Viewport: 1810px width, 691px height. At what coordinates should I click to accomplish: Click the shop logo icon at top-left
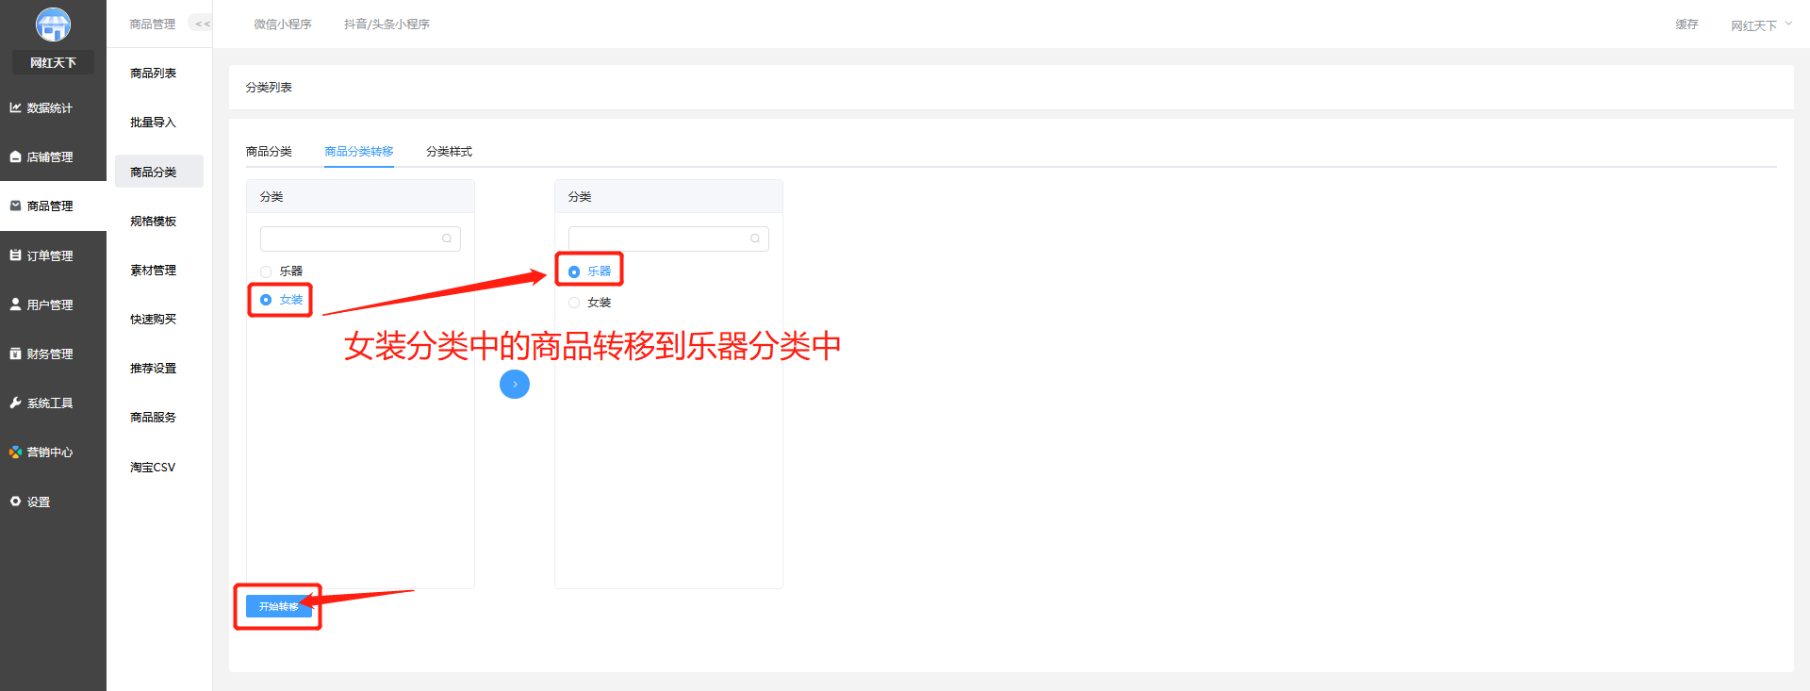tap(53, 25)
